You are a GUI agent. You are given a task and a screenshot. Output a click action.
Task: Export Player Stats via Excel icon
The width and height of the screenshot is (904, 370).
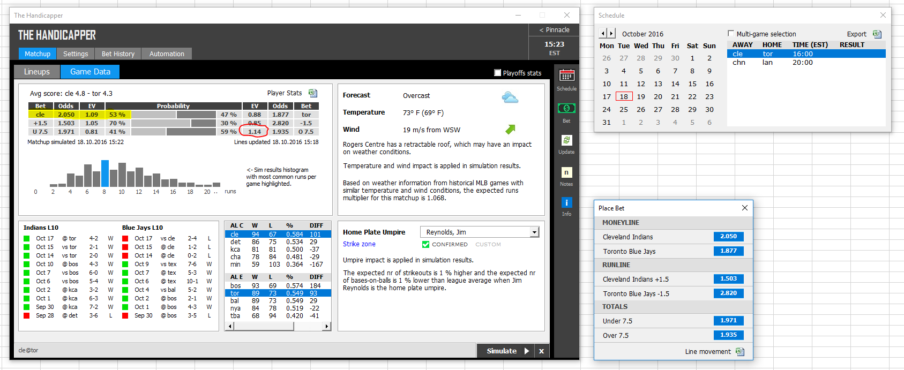click(x=313, y=93)
